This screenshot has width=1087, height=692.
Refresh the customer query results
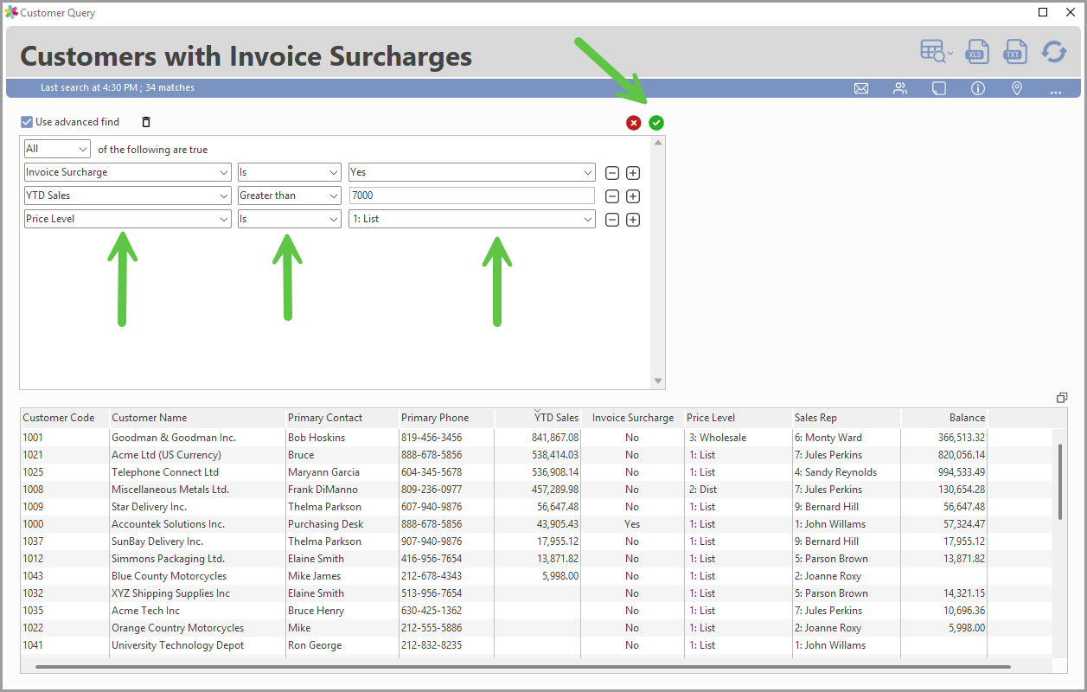coord(1053,52)
